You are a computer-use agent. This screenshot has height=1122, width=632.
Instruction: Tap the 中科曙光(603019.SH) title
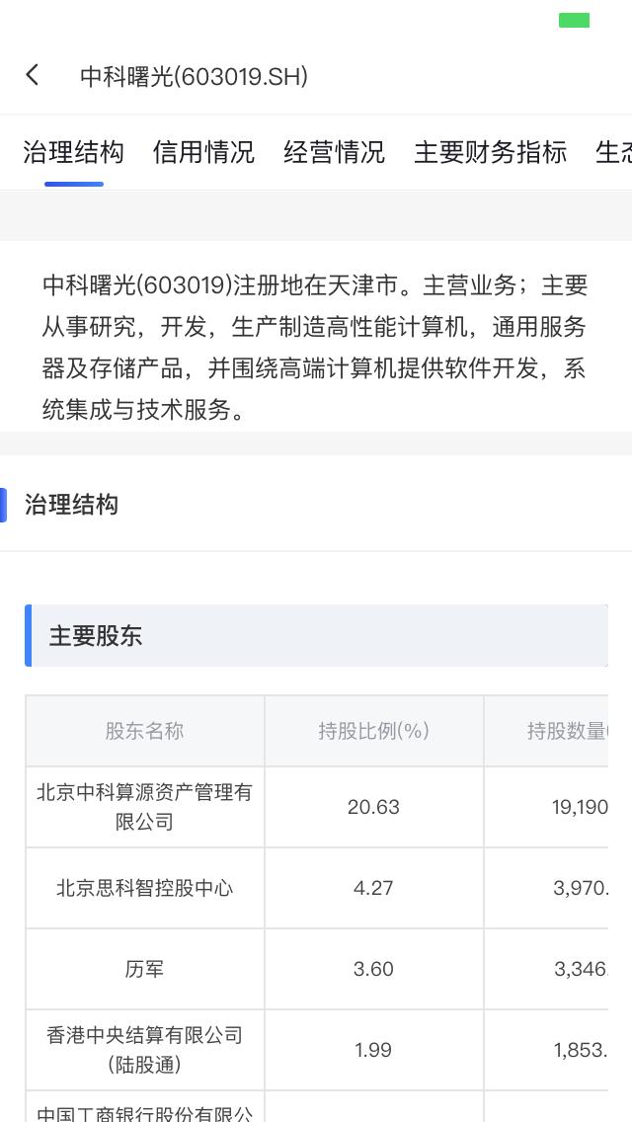click(193, 76)
